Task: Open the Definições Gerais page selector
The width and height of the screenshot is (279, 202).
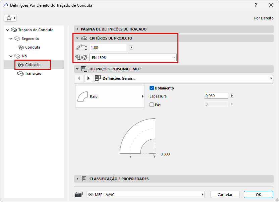Action: (183, 78)
